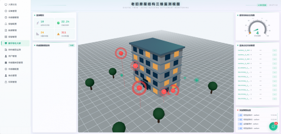Open 传感器类型管理 menu item
This screenshot has width=281, height=134.
[15, 63]
